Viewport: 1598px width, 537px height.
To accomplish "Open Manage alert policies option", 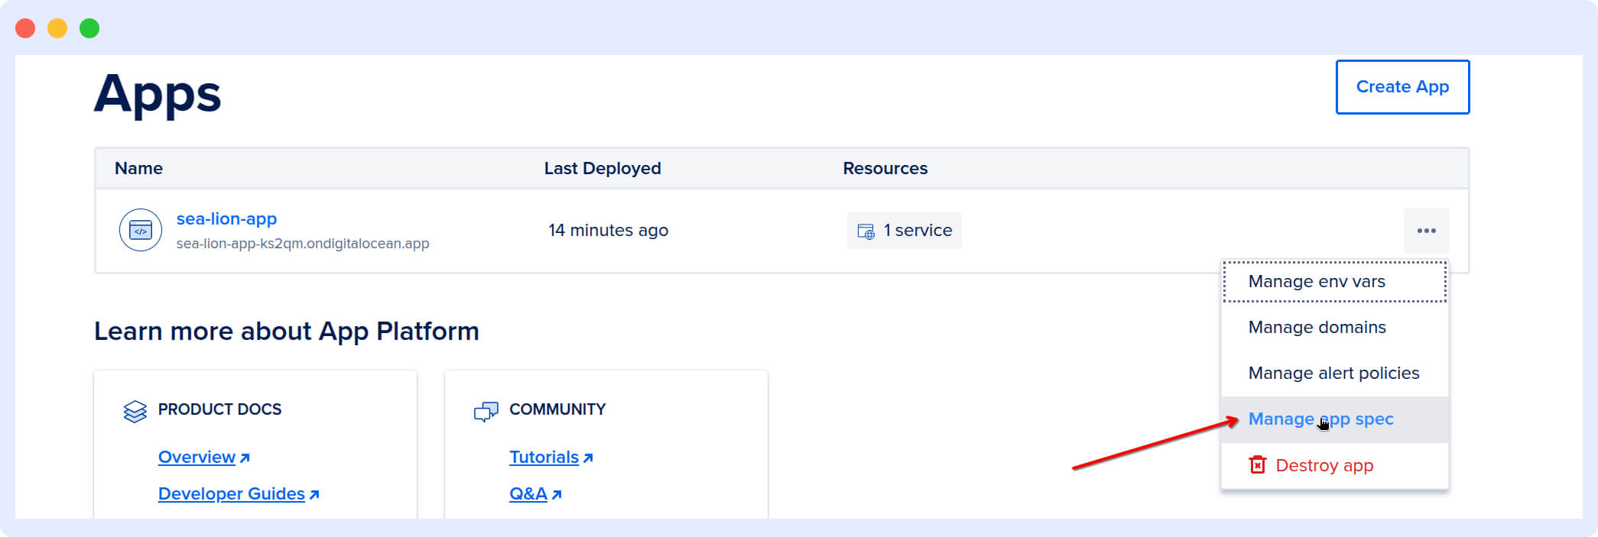I will (1333, 374).
